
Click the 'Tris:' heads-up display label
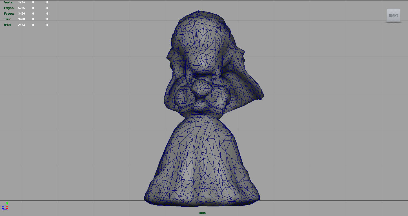click(7, 19)
